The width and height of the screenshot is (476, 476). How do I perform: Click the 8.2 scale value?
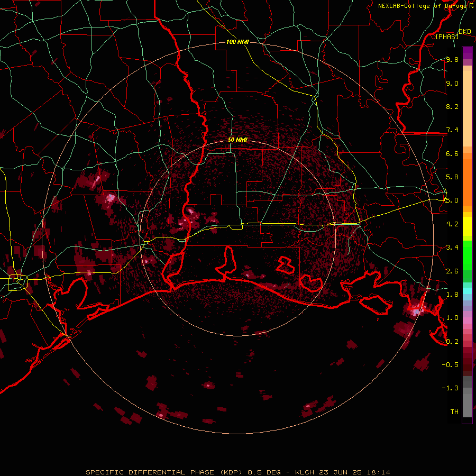coord(452,106)
